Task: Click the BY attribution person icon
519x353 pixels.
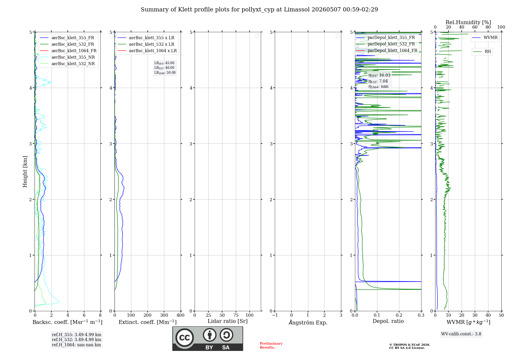Action: [x=210, y=335]
